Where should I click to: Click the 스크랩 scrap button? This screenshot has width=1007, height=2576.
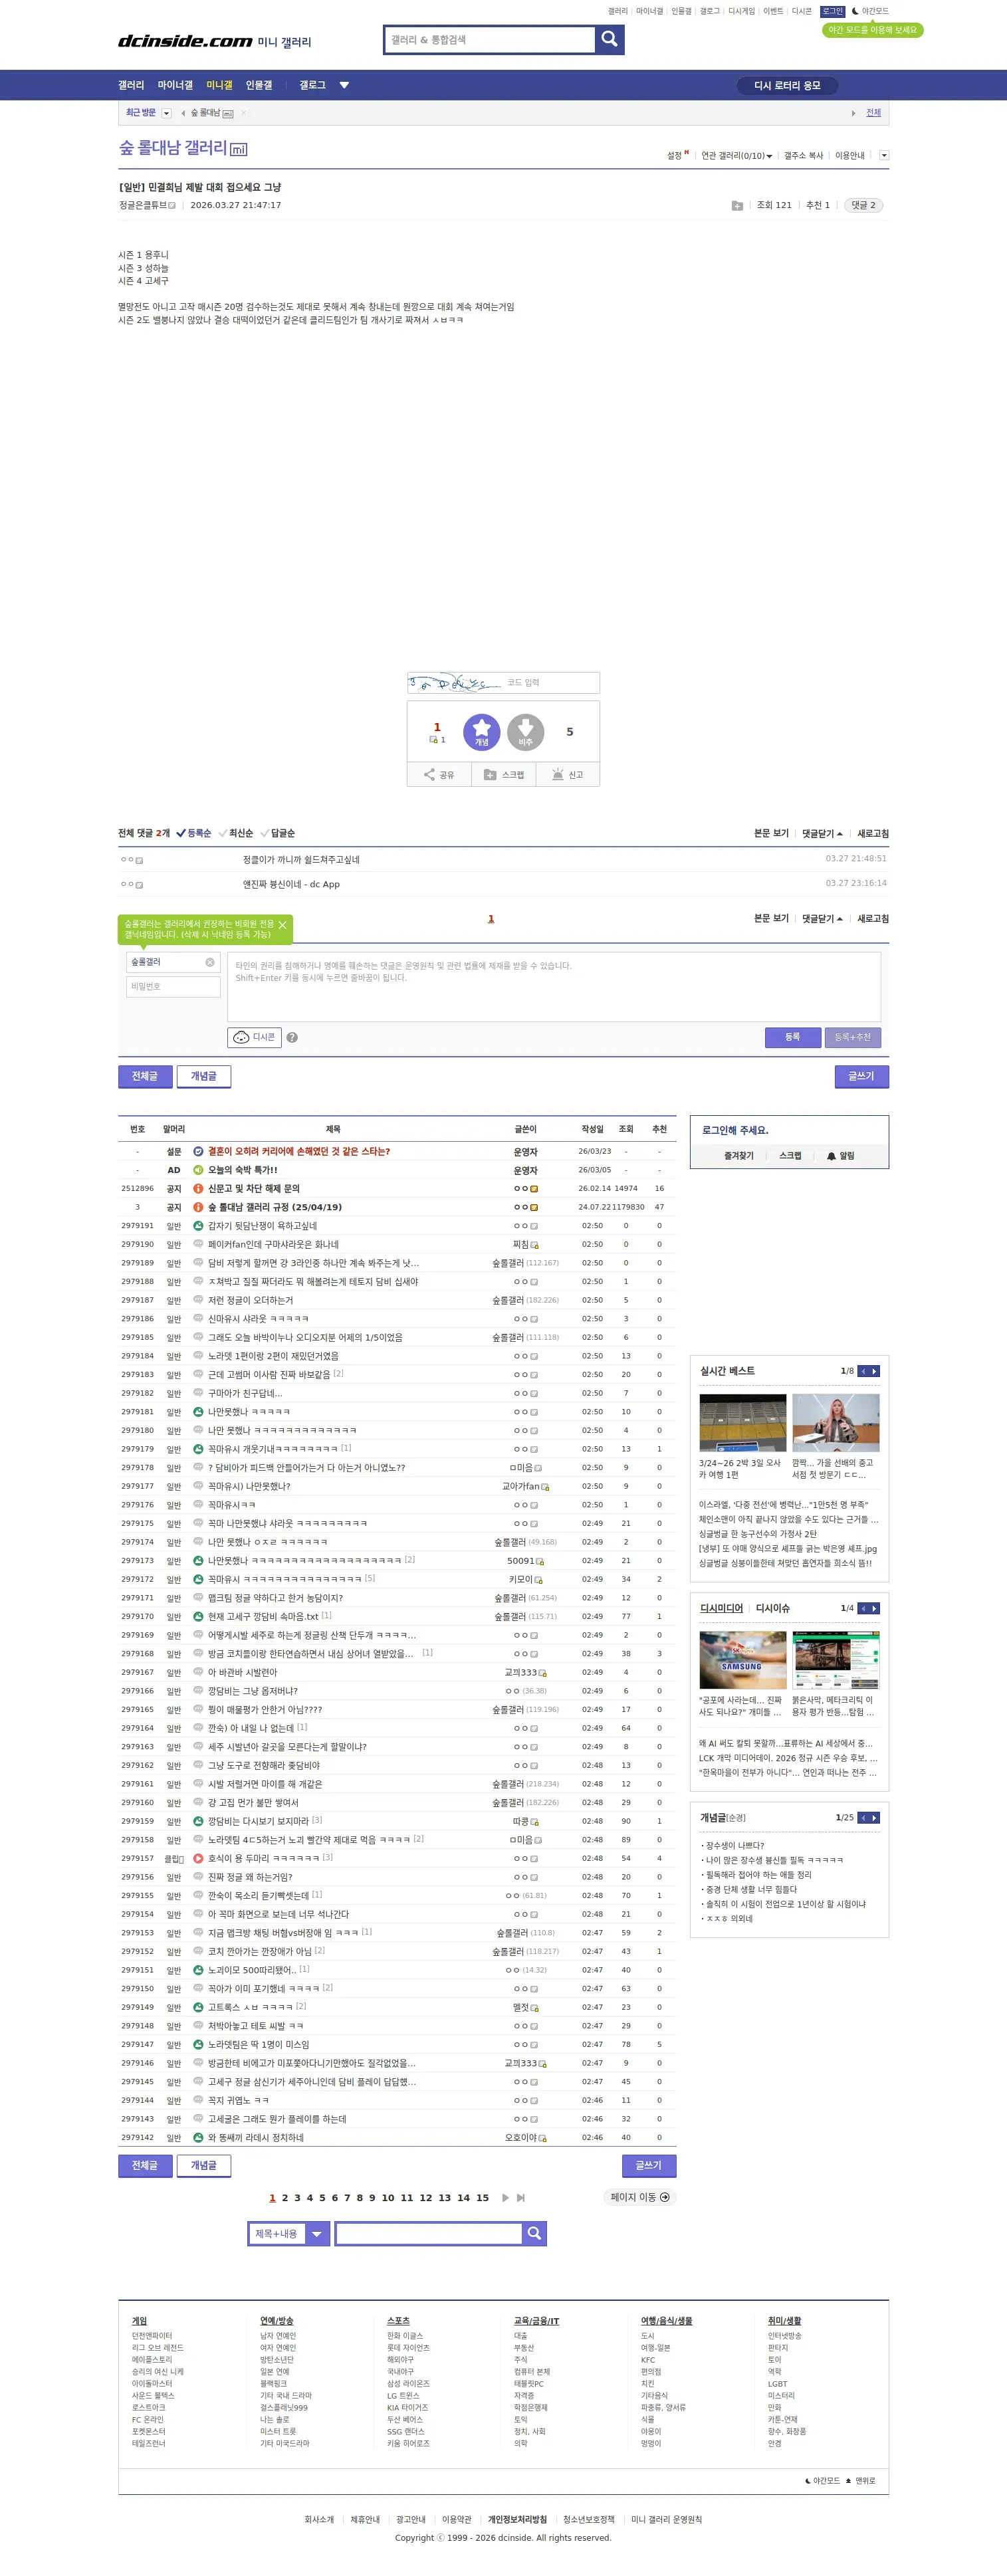pos(503,775)
